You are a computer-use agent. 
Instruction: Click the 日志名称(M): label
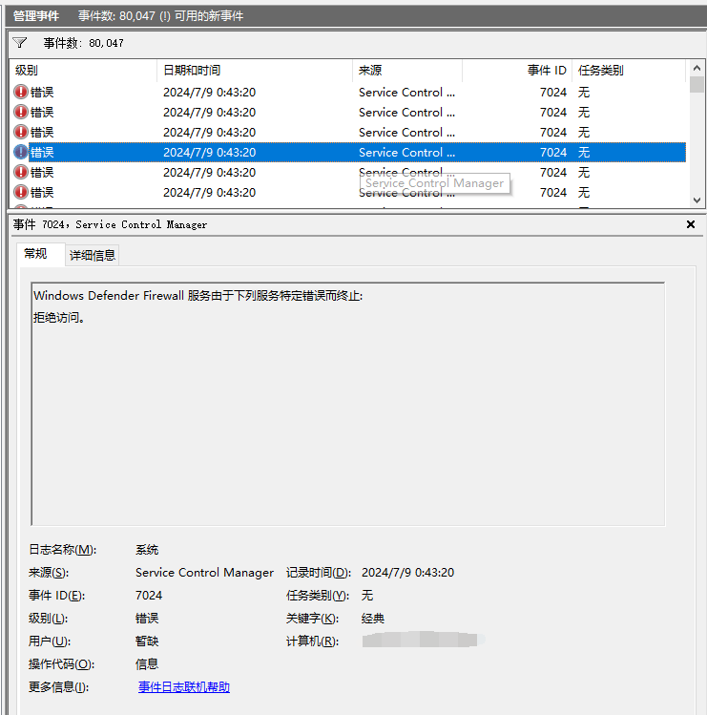[62, 550]
